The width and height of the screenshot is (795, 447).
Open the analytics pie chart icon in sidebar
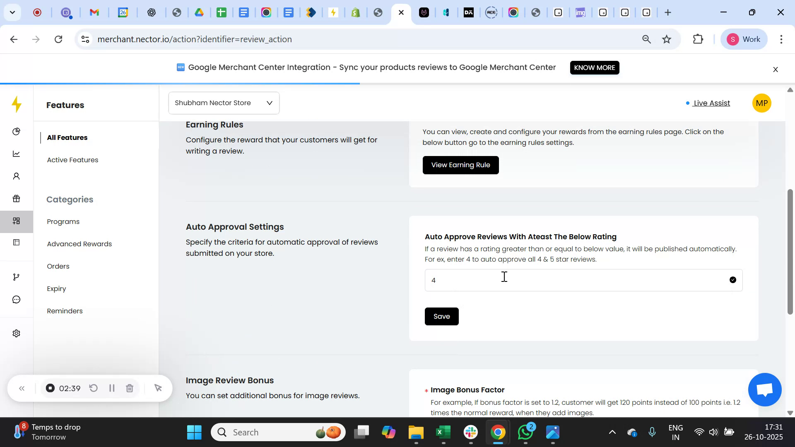pyautogui.click(x=16, y=131)
